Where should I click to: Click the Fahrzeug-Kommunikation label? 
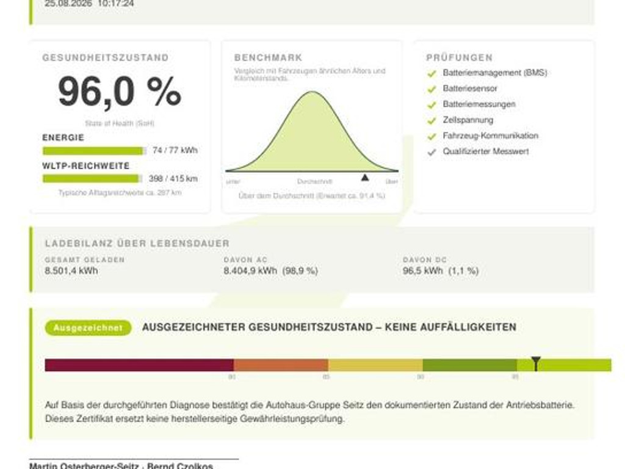[491, 136]
